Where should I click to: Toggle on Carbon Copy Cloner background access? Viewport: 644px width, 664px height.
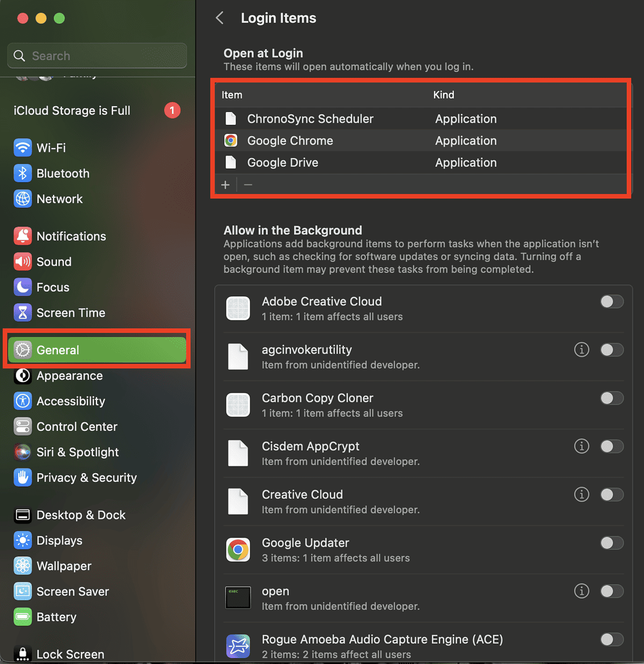(x=611, y=398)
